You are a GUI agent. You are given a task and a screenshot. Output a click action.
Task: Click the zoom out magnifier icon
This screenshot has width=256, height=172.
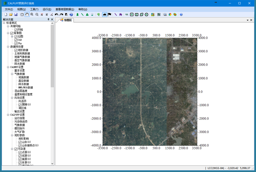pos(37,14)
